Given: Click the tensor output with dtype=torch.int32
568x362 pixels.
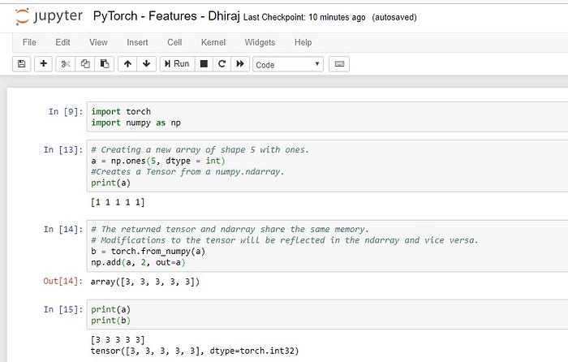Looking at the screenshot, I should tap(195, 351).
